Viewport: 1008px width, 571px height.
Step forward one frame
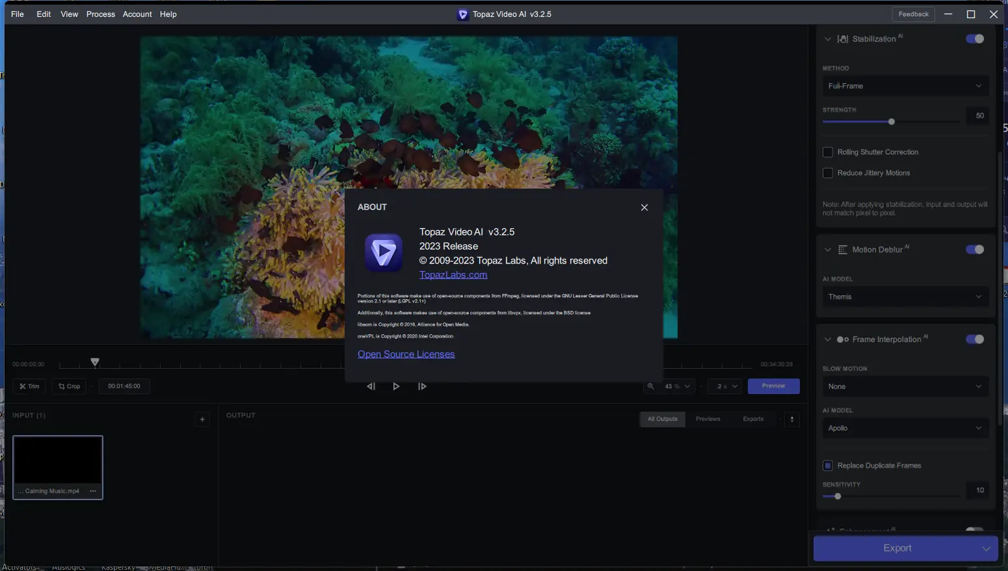[x=422, y=386]
